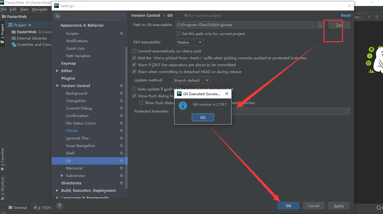This screenshot has height=214, width=383.
Task: Toggle the Show Push dialog checkbox
Action: click(134, 96)
